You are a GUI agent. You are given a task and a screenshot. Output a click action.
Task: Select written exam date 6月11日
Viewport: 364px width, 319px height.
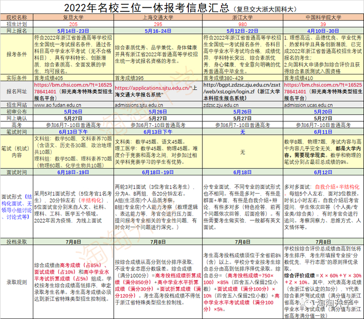[x=323, y=132]
